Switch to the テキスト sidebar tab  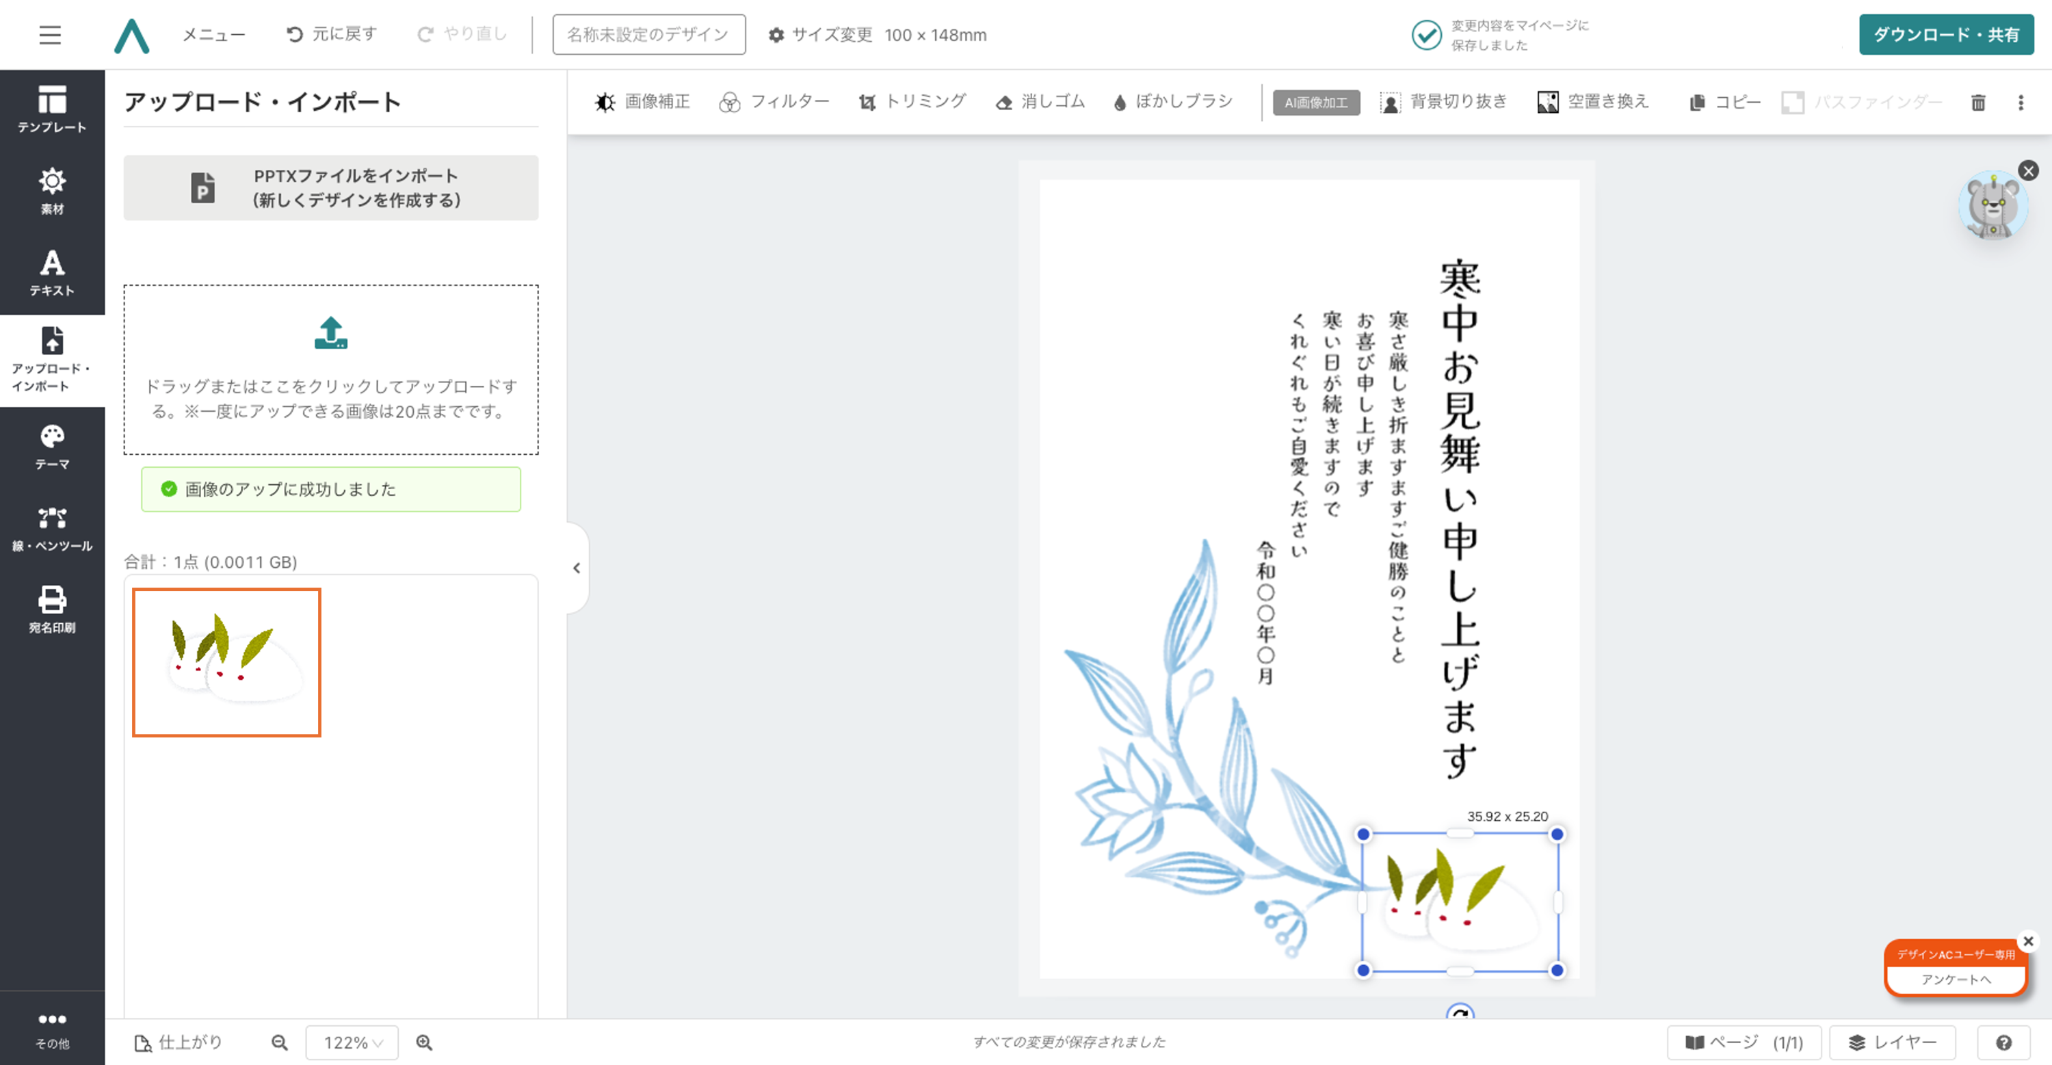coord(52,272)
